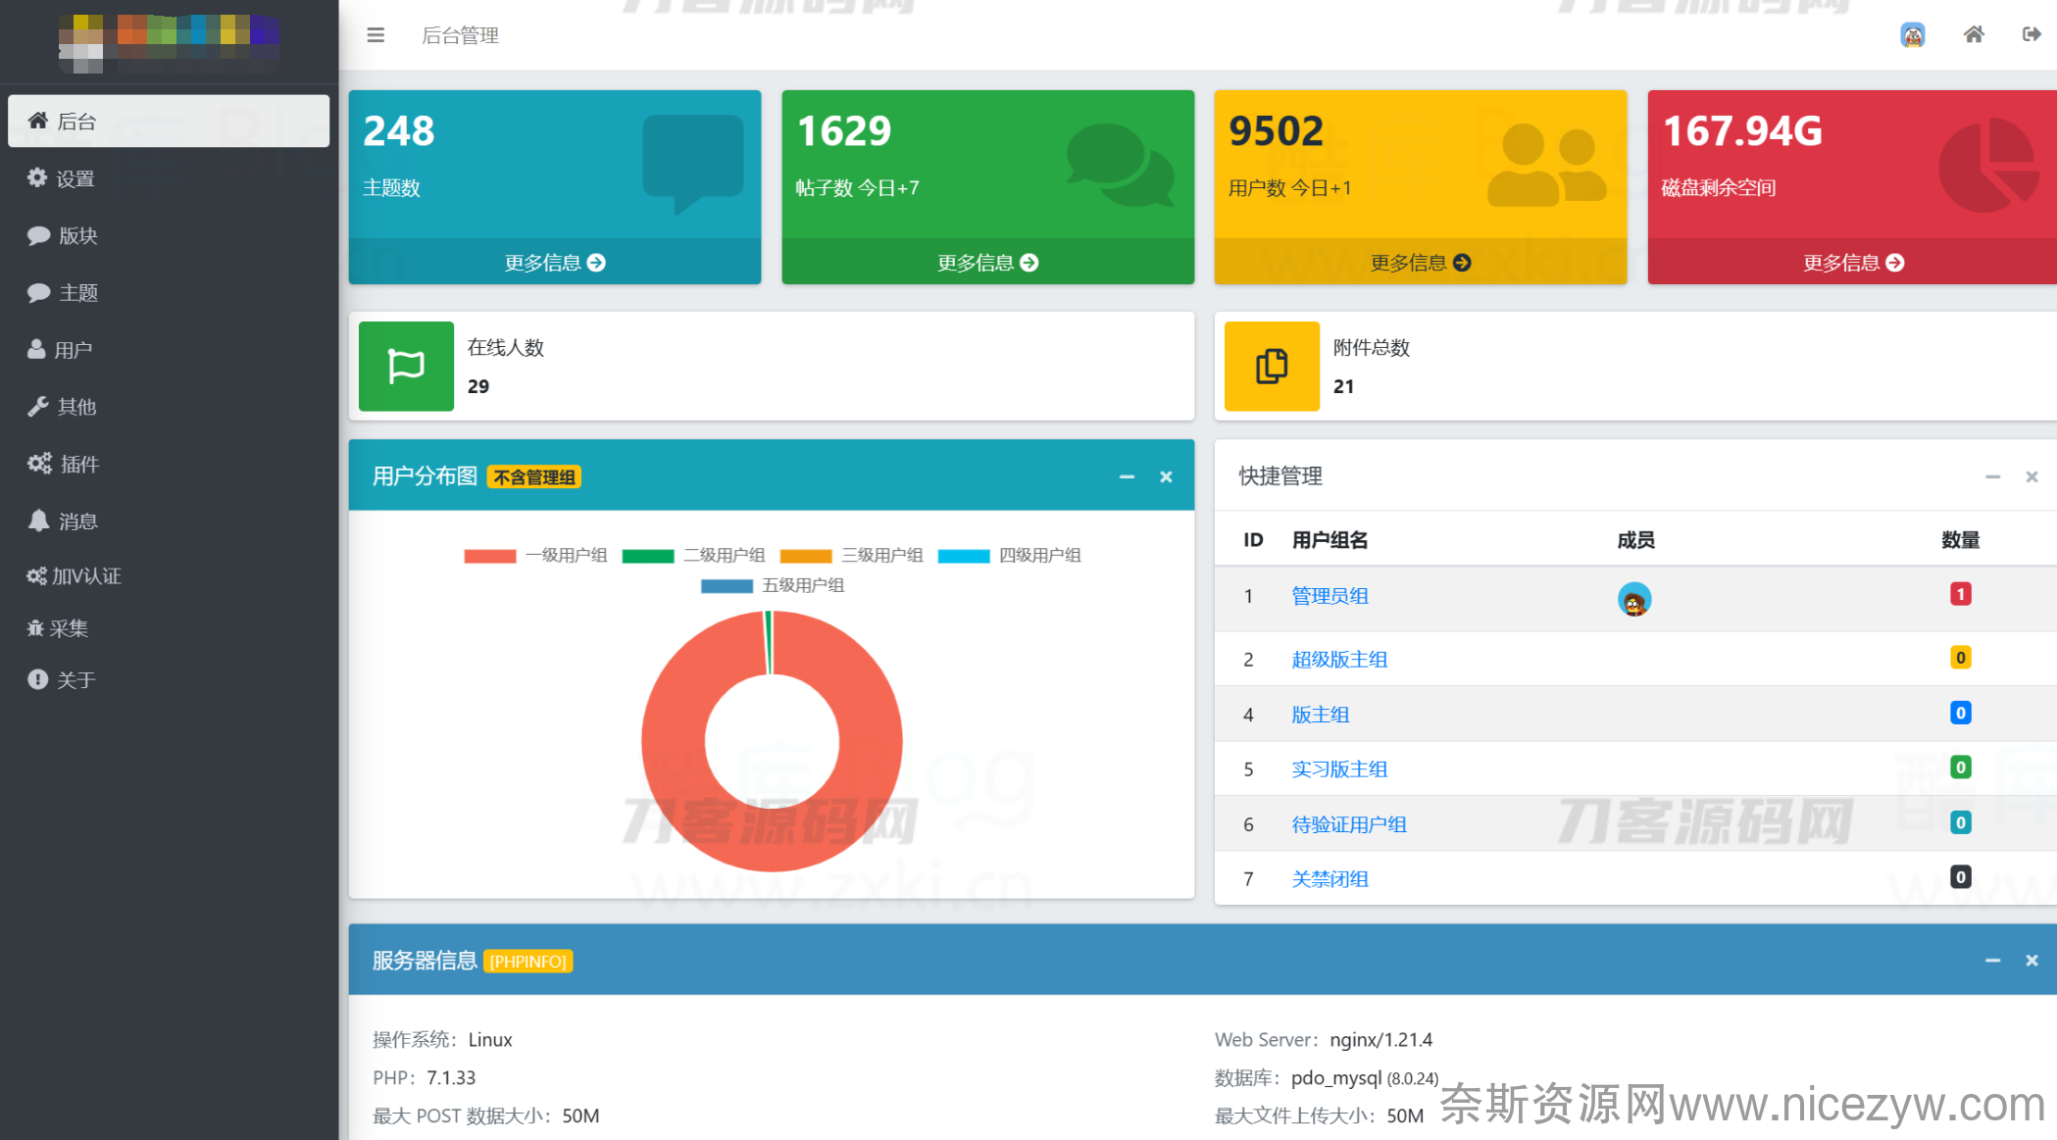The width and height of the screenshot is (2057, 1140).
Task: Open 超级版主组 user group link
Action: 1339,660
